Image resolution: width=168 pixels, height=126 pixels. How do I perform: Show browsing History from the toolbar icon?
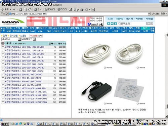[x=71, y=10]
